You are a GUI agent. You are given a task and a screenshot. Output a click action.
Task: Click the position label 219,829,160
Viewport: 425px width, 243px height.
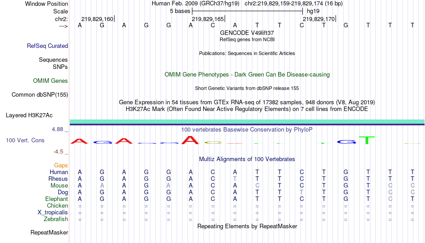pos(98,19)
